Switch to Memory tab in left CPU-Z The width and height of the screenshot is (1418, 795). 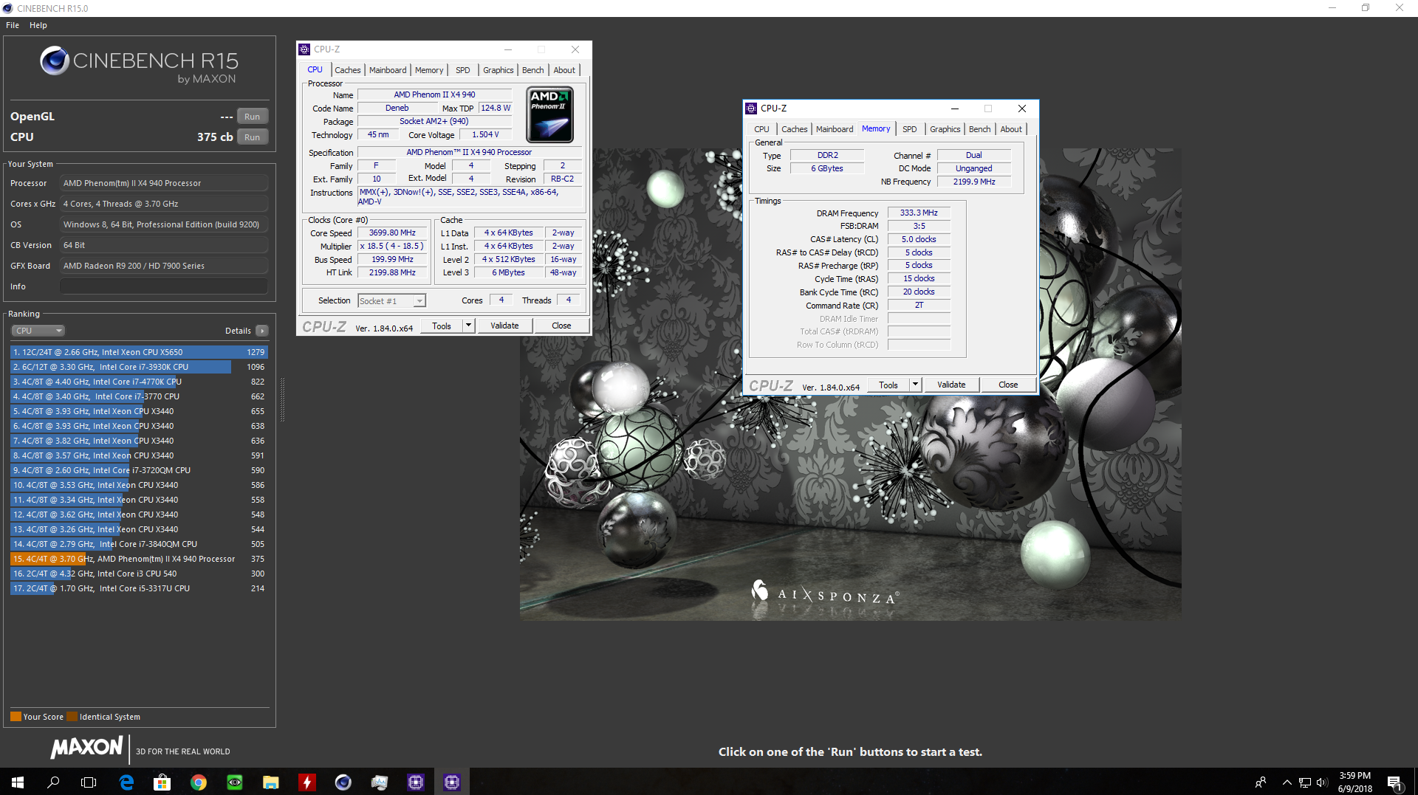point(429,70)
